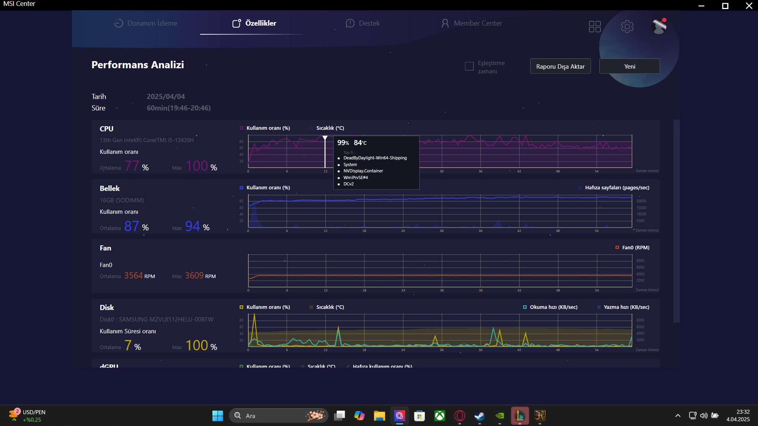Go to Member Center tab
The image size is (758, 426).
click(x=472, y=23)
